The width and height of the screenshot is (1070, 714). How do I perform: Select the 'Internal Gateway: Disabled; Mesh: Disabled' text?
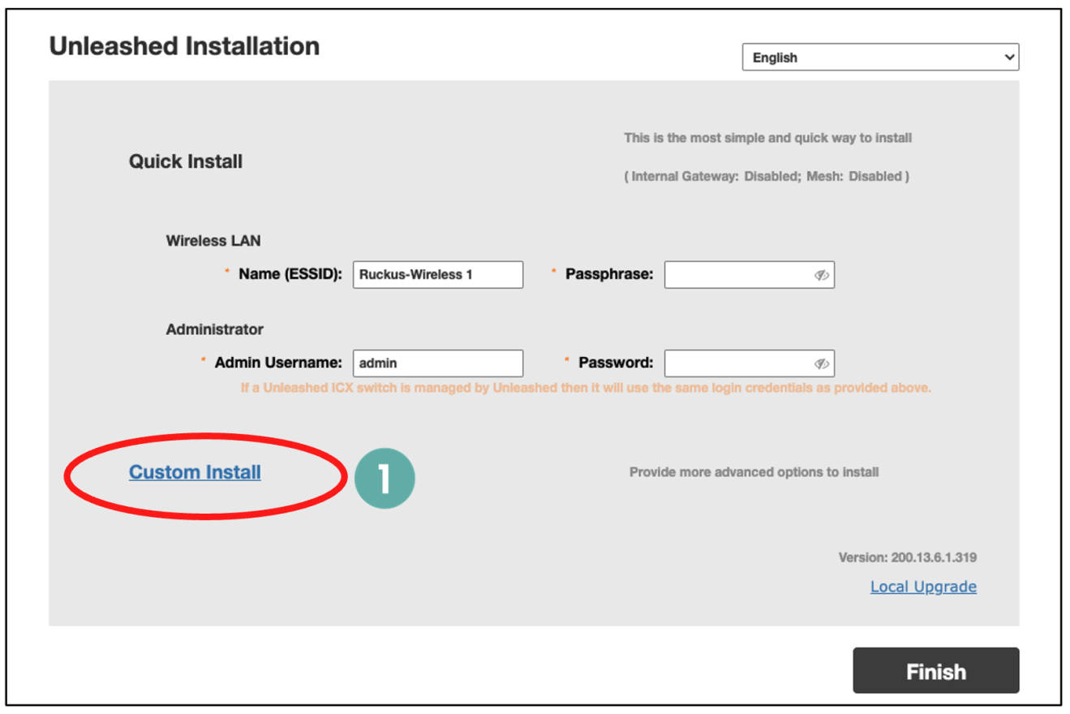coord(767,176)
